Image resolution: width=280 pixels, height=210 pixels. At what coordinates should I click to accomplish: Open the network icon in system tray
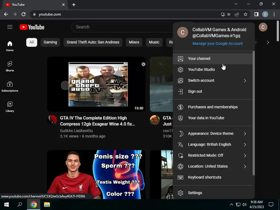pyautogui.click(x=238, y=205)
